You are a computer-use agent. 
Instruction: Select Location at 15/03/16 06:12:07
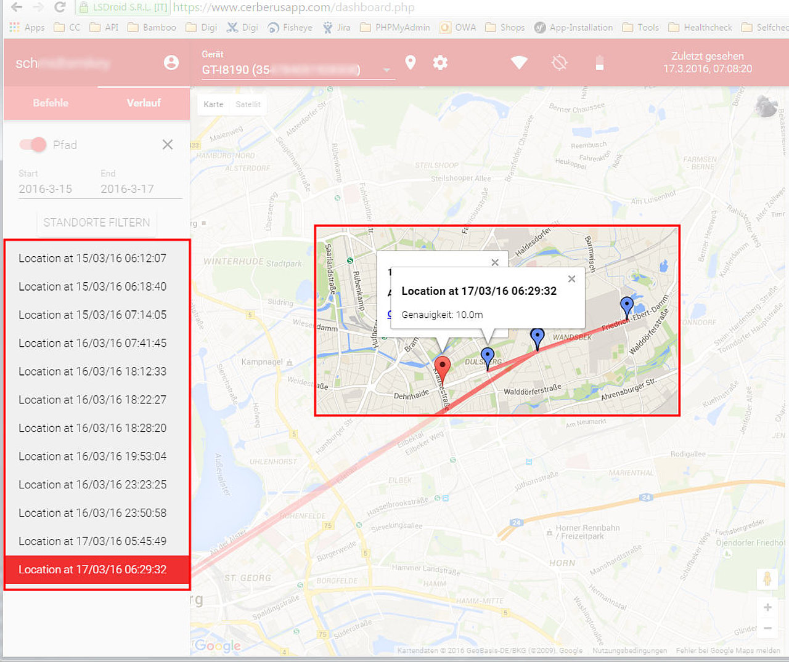tap(97, 258)
